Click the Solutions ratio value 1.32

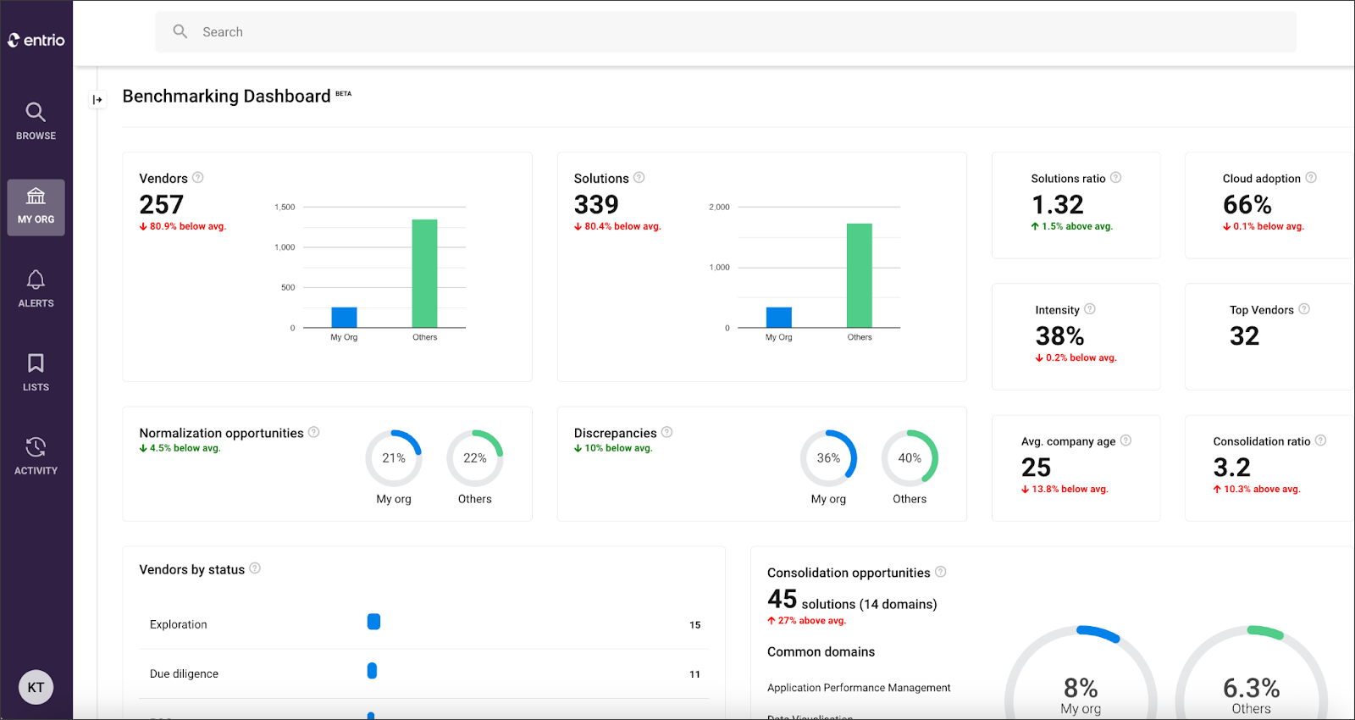click(1058, 204)
